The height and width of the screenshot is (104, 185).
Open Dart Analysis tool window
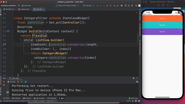39,98
